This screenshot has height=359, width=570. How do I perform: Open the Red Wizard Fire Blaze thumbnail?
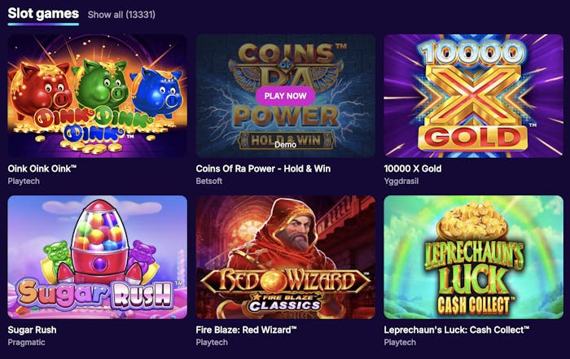coord(285,257)
